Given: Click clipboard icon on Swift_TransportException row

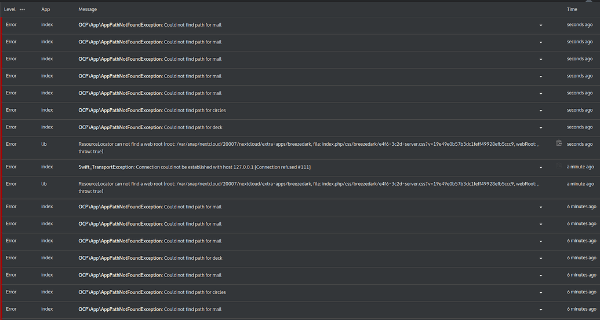Looking at the screenshot, I should tap(559, 167).
